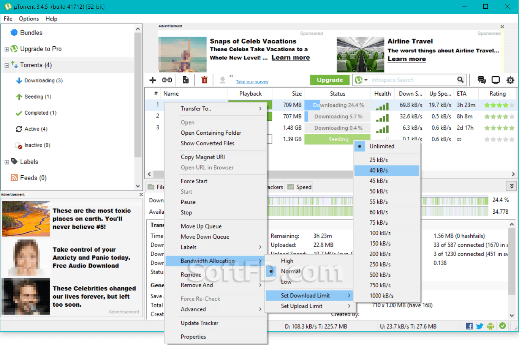Set download limit to 500 kB/s
519x345 pixels.
387,275
